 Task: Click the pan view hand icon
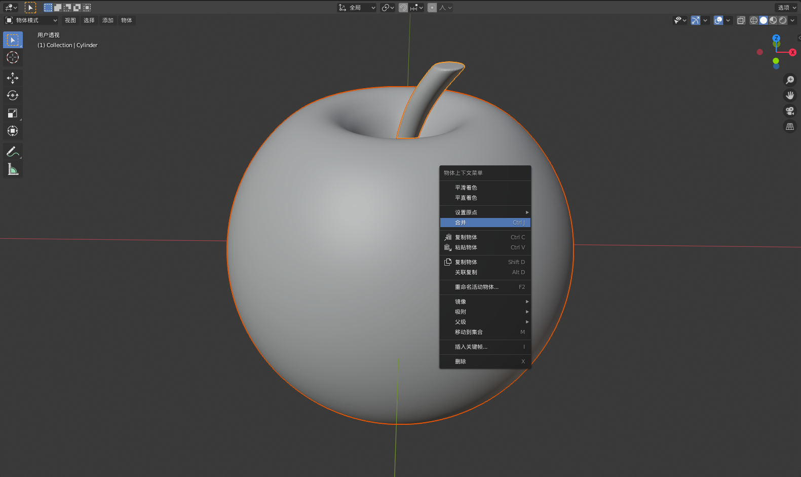click(x=790, y=95)
